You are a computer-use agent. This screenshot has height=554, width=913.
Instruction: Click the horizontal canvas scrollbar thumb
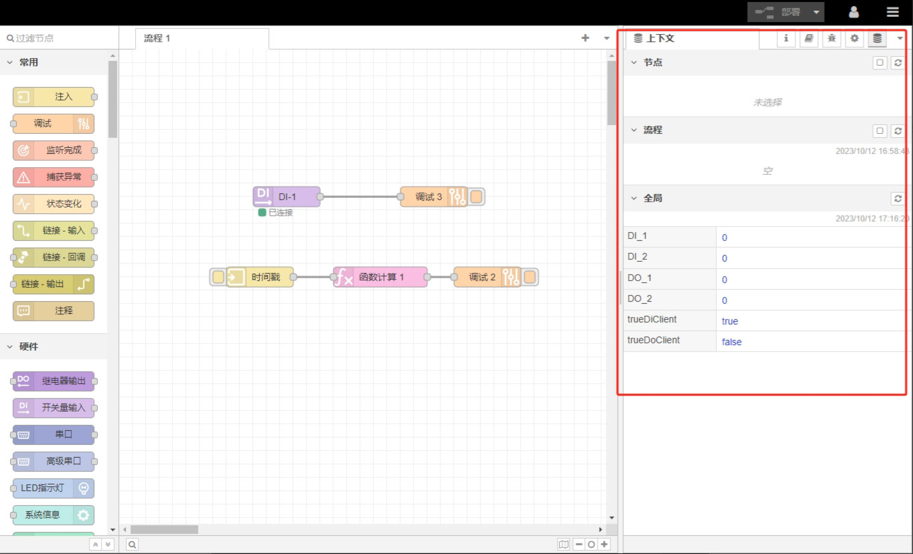tap(164, 529)
